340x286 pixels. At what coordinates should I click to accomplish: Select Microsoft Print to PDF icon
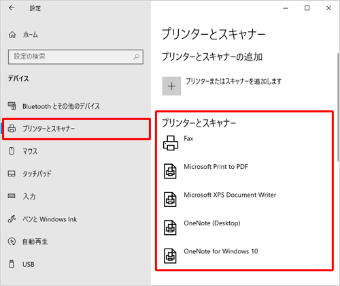tap(170, 171)
